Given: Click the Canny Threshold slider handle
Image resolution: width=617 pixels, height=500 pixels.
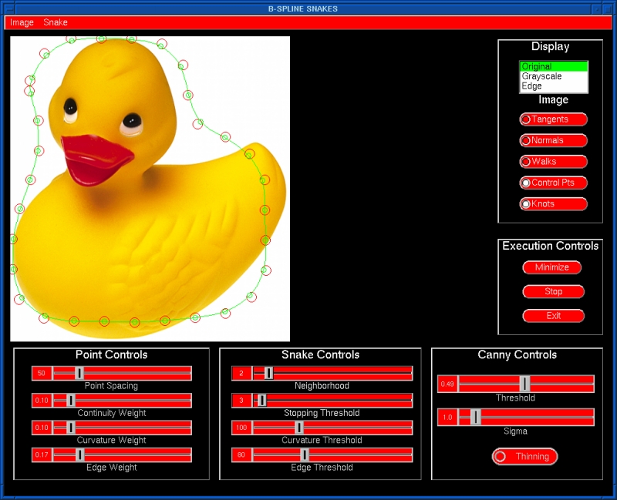Looking at the screenshot, I should click(525, 384).
